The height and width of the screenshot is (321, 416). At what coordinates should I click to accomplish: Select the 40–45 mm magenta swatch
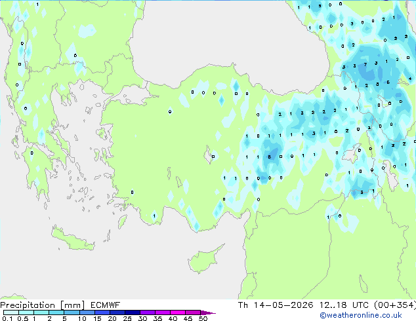pyautogui.click(x=178, y=312)
